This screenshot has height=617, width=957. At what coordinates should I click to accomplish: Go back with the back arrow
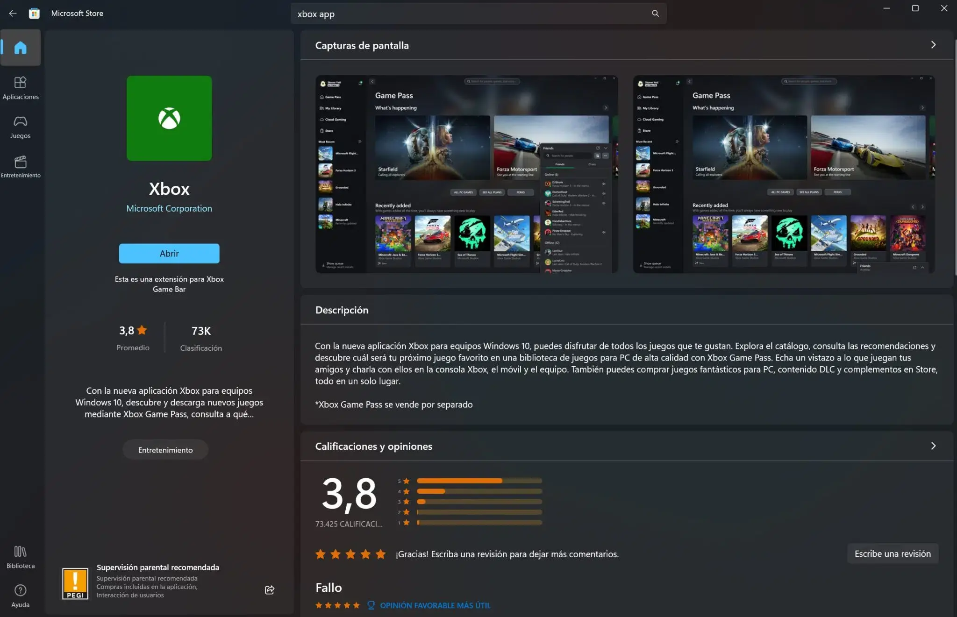tap(13, 14)
